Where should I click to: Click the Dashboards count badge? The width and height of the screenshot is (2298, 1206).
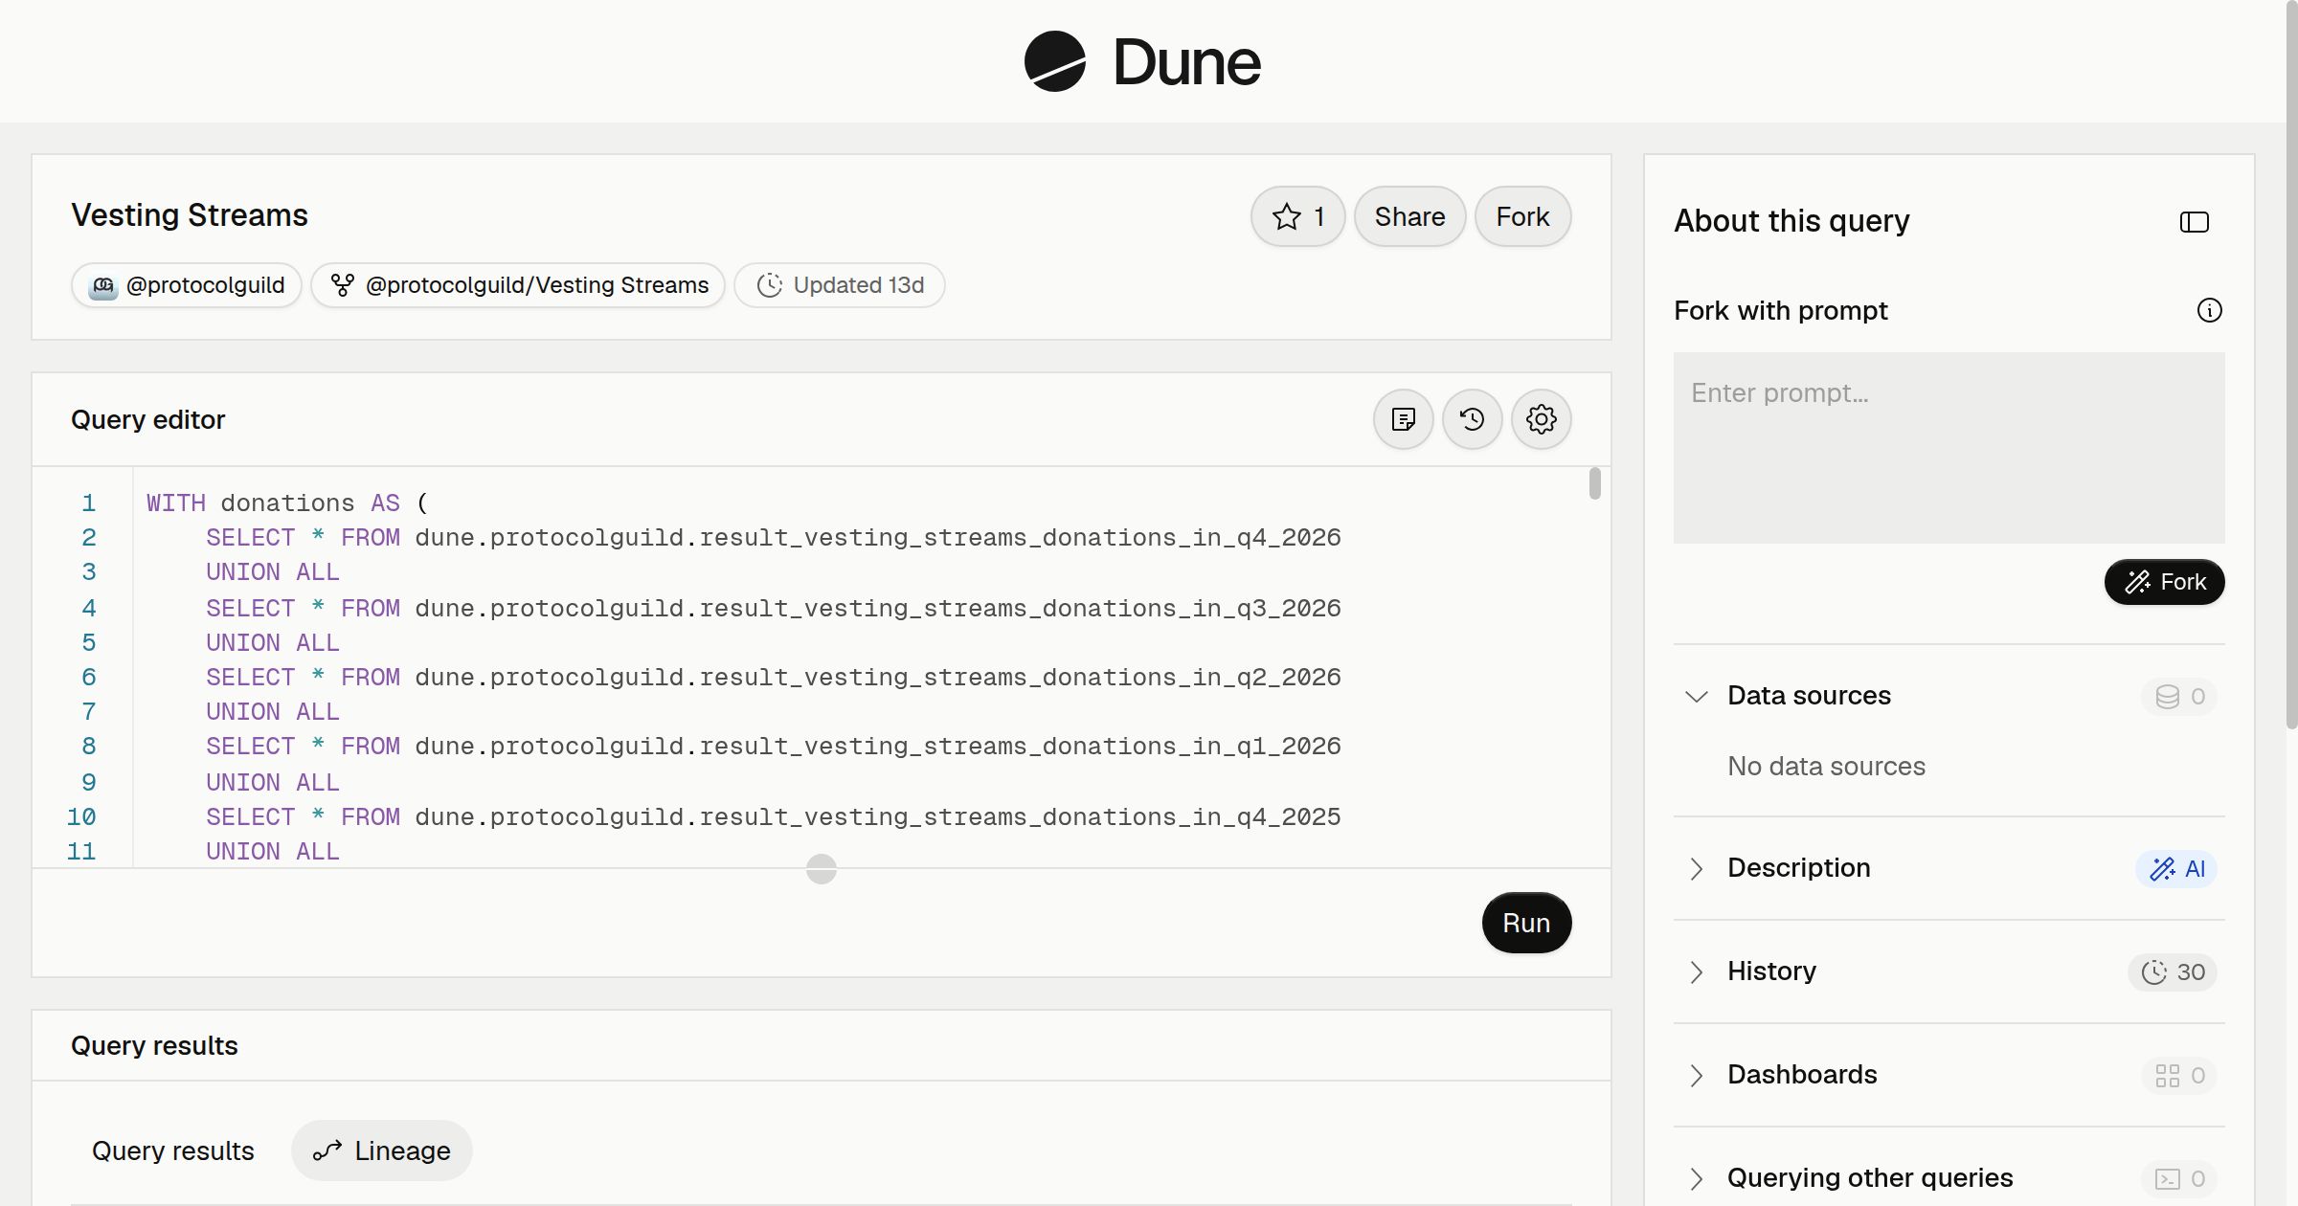pyautogui.click(x=2179, y=1076)
